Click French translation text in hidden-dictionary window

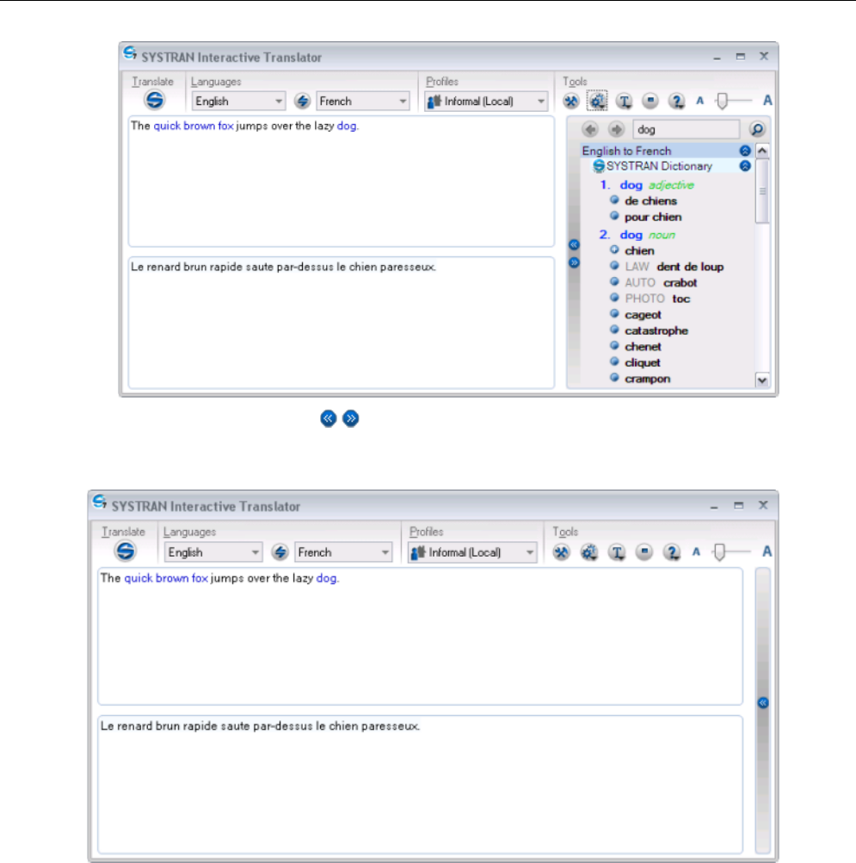[x=260, y=726]
